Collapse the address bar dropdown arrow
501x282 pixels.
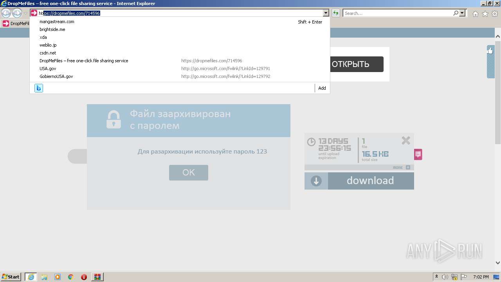click(326, 13)
